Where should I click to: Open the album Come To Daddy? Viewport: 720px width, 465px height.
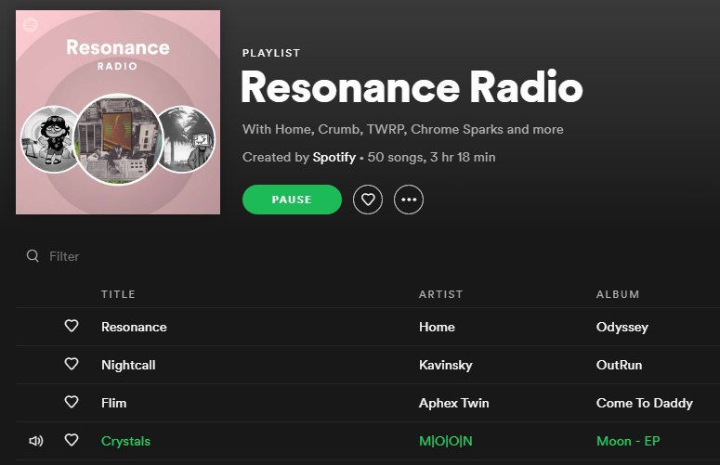(644, 403)
